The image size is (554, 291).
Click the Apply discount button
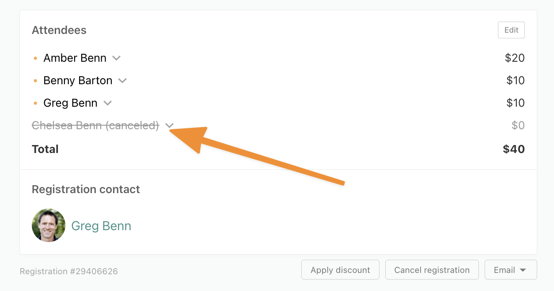(340, 270)
